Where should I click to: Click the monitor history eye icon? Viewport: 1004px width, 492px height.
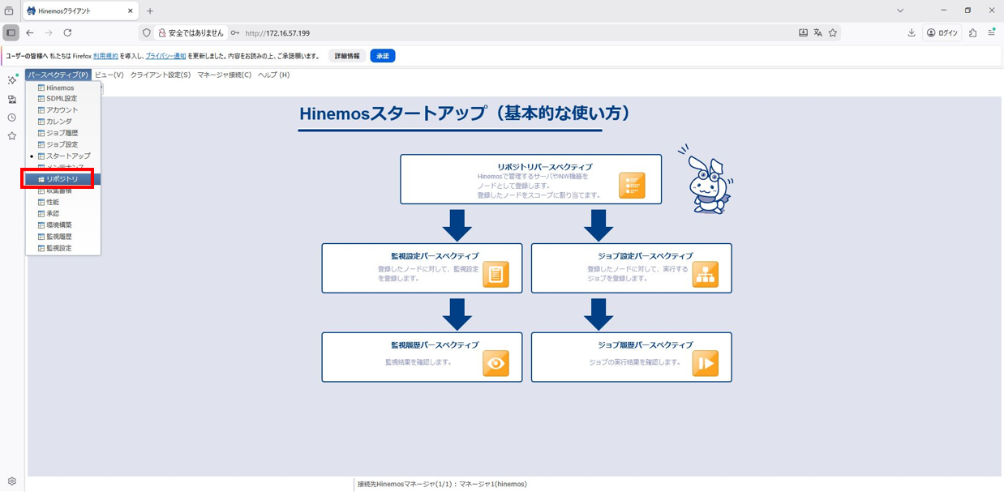(496, 363)
